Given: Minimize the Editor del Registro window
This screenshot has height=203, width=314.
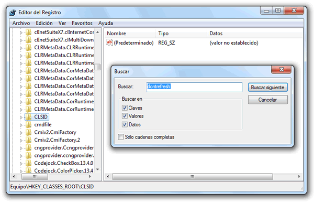Looking at the screenshot, I should tap(266, 10).
